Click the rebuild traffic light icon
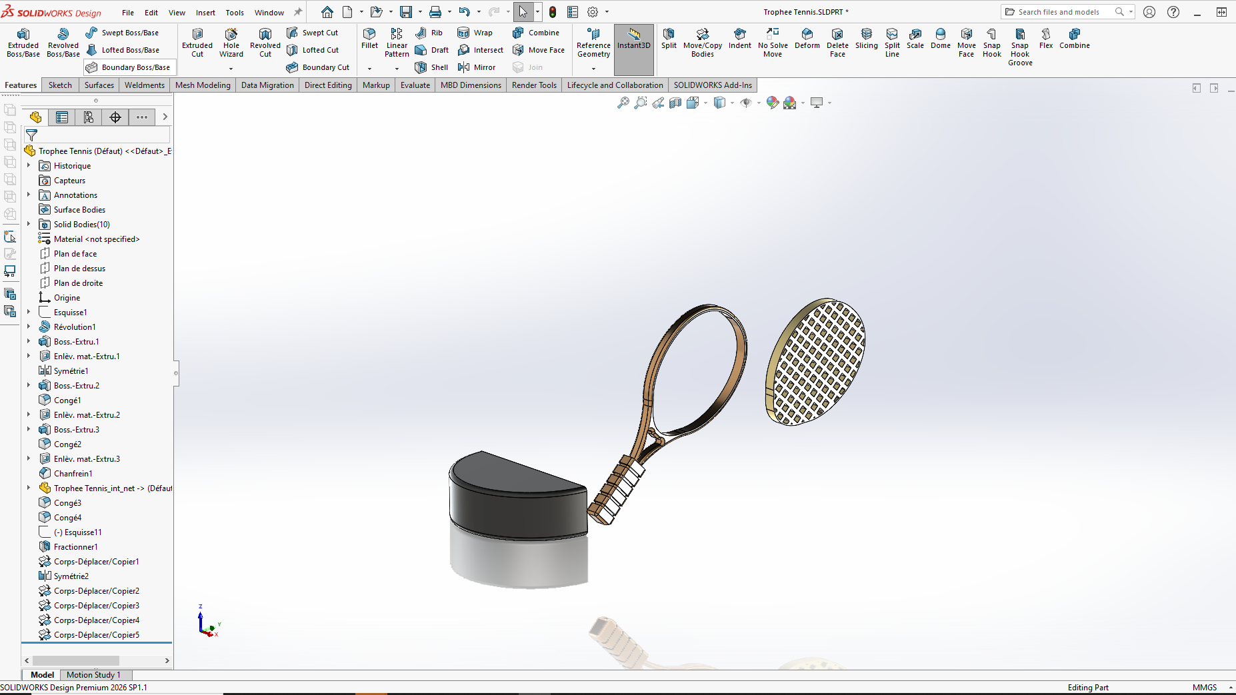The width and height of the screenshot is (1236, 695). (553, 12)
